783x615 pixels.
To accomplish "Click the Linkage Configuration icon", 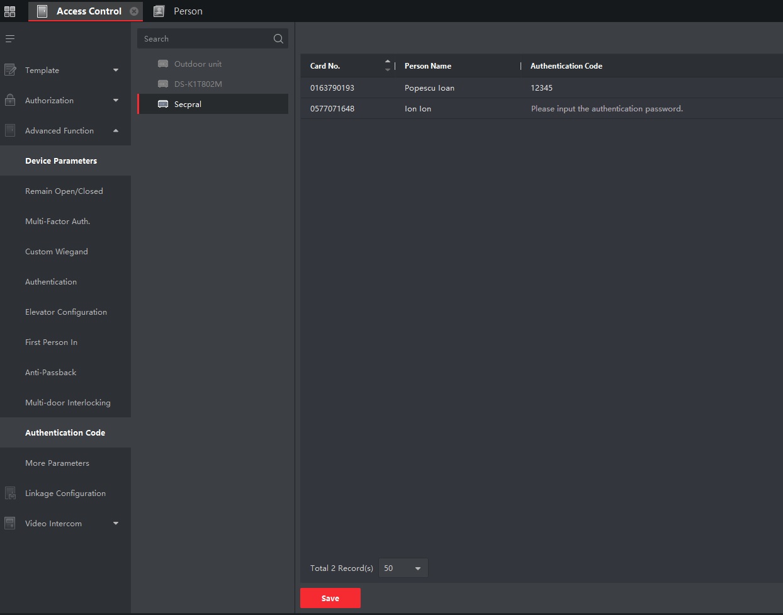I will (10, 493).
